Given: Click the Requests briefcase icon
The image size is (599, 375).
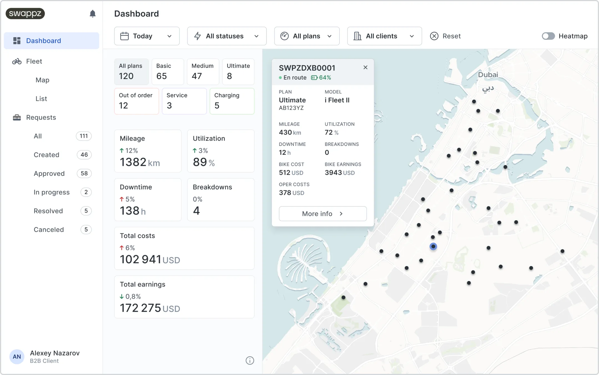Looking at the screenshot, I should [17, 117].
